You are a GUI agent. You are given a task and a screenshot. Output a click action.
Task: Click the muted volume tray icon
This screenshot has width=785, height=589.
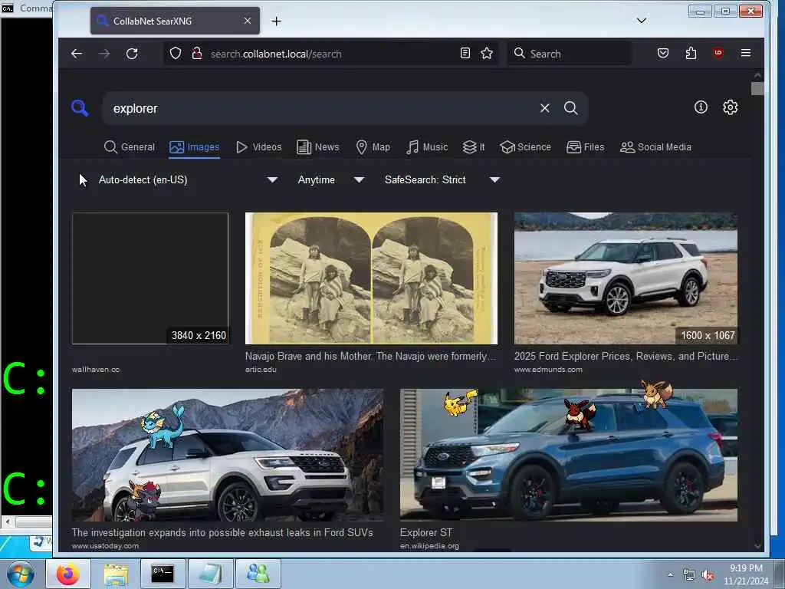(x=708, y=575)
